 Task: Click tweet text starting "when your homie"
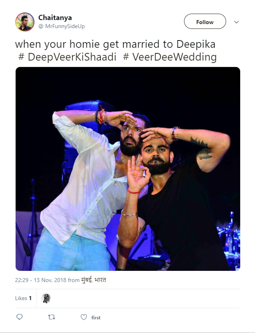[x=116, y=51]
